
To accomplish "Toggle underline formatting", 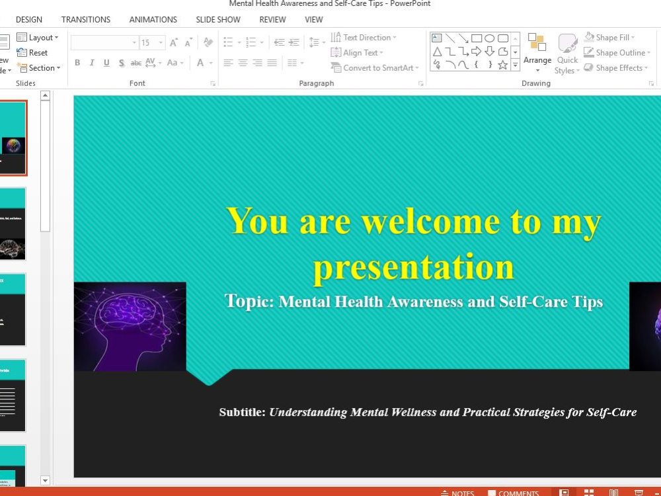I will click(106, 63).
